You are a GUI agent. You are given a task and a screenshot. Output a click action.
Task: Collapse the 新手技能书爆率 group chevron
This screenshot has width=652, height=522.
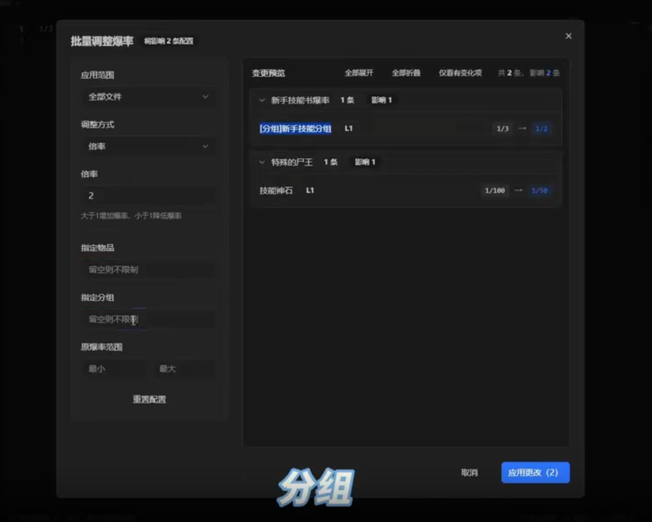pos(262,100)
